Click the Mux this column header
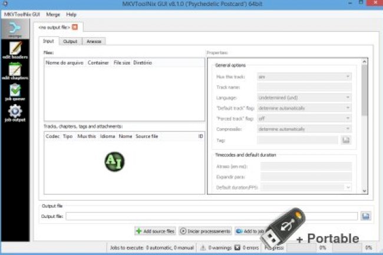Image resolution: width=383 pixels, height=255 pixels. click(x=87, y=136)
